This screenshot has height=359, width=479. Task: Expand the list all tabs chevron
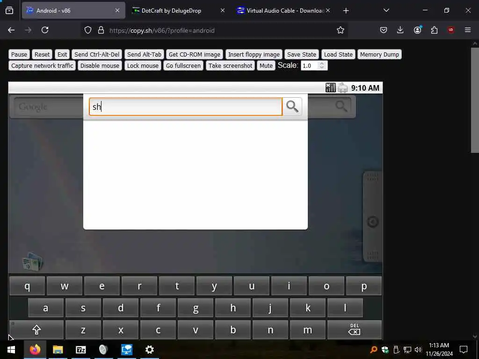coord(386,11)
